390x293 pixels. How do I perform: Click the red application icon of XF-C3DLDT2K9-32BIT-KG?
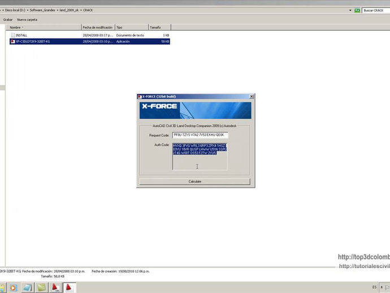(x=13, y=41)
